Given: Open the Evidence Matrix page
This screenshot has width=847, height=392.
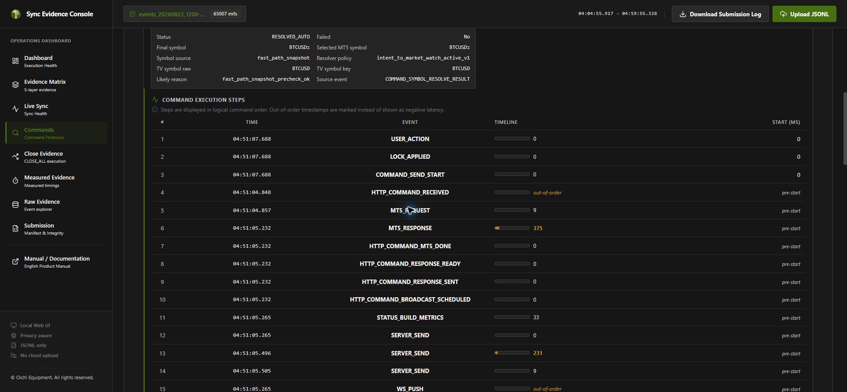Looking at the screenshot, I should (x=56, y=85).
